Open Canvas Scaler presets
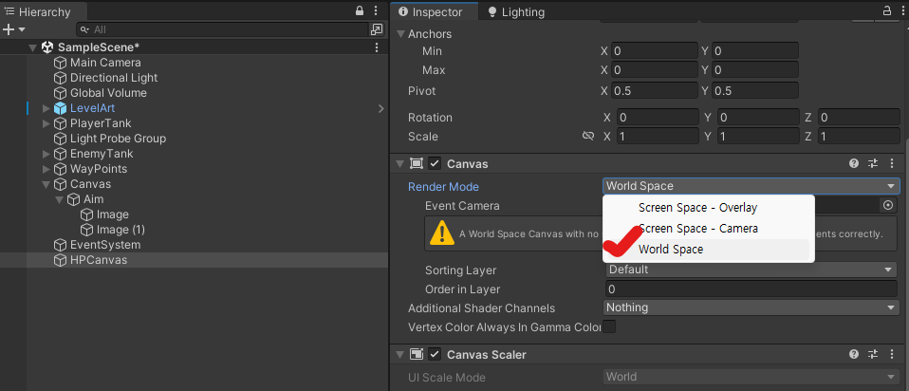Image resolution: width=909 pixels, height=391 pixels. (873, 354)
